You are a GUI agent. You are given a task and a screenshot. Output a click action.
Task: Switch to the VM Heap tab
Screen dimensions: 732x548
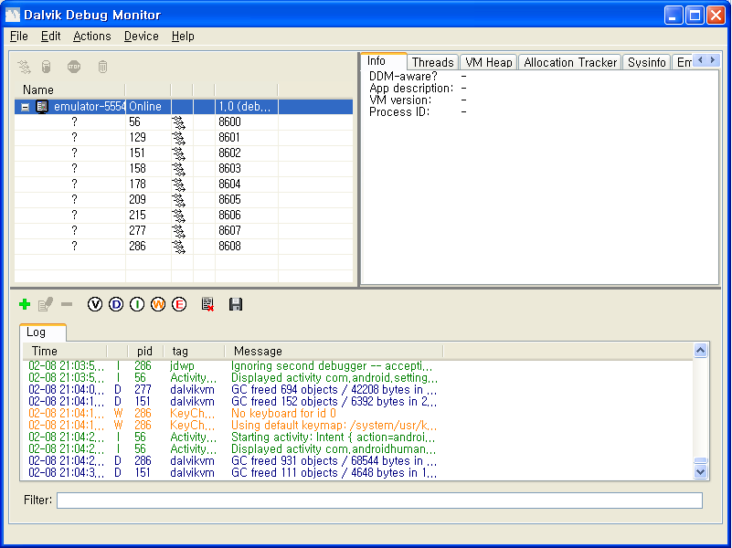coord(489,62)
